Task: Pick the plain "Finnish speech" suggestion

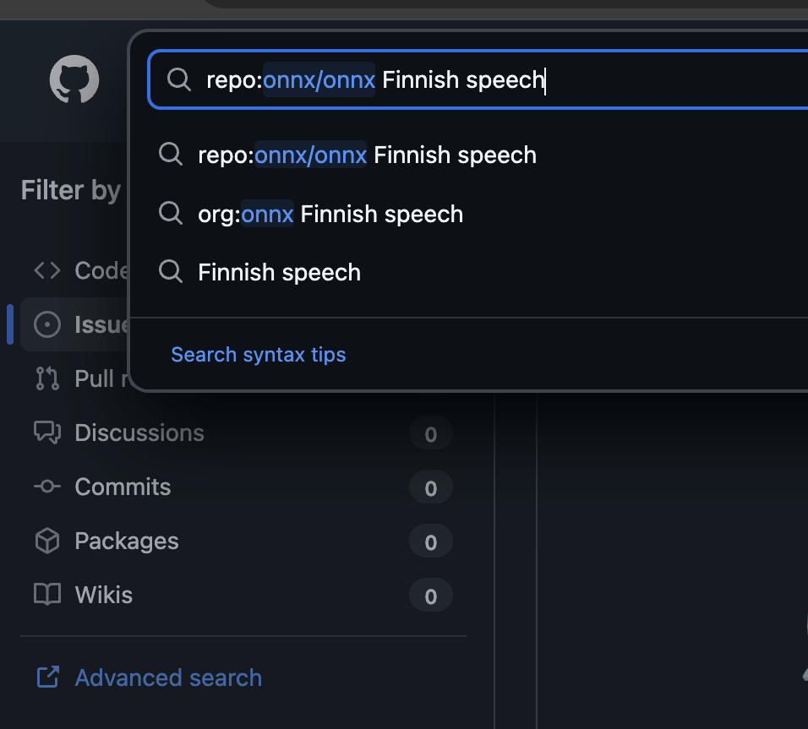Action: pyautogui.click(x=279, y=272)
